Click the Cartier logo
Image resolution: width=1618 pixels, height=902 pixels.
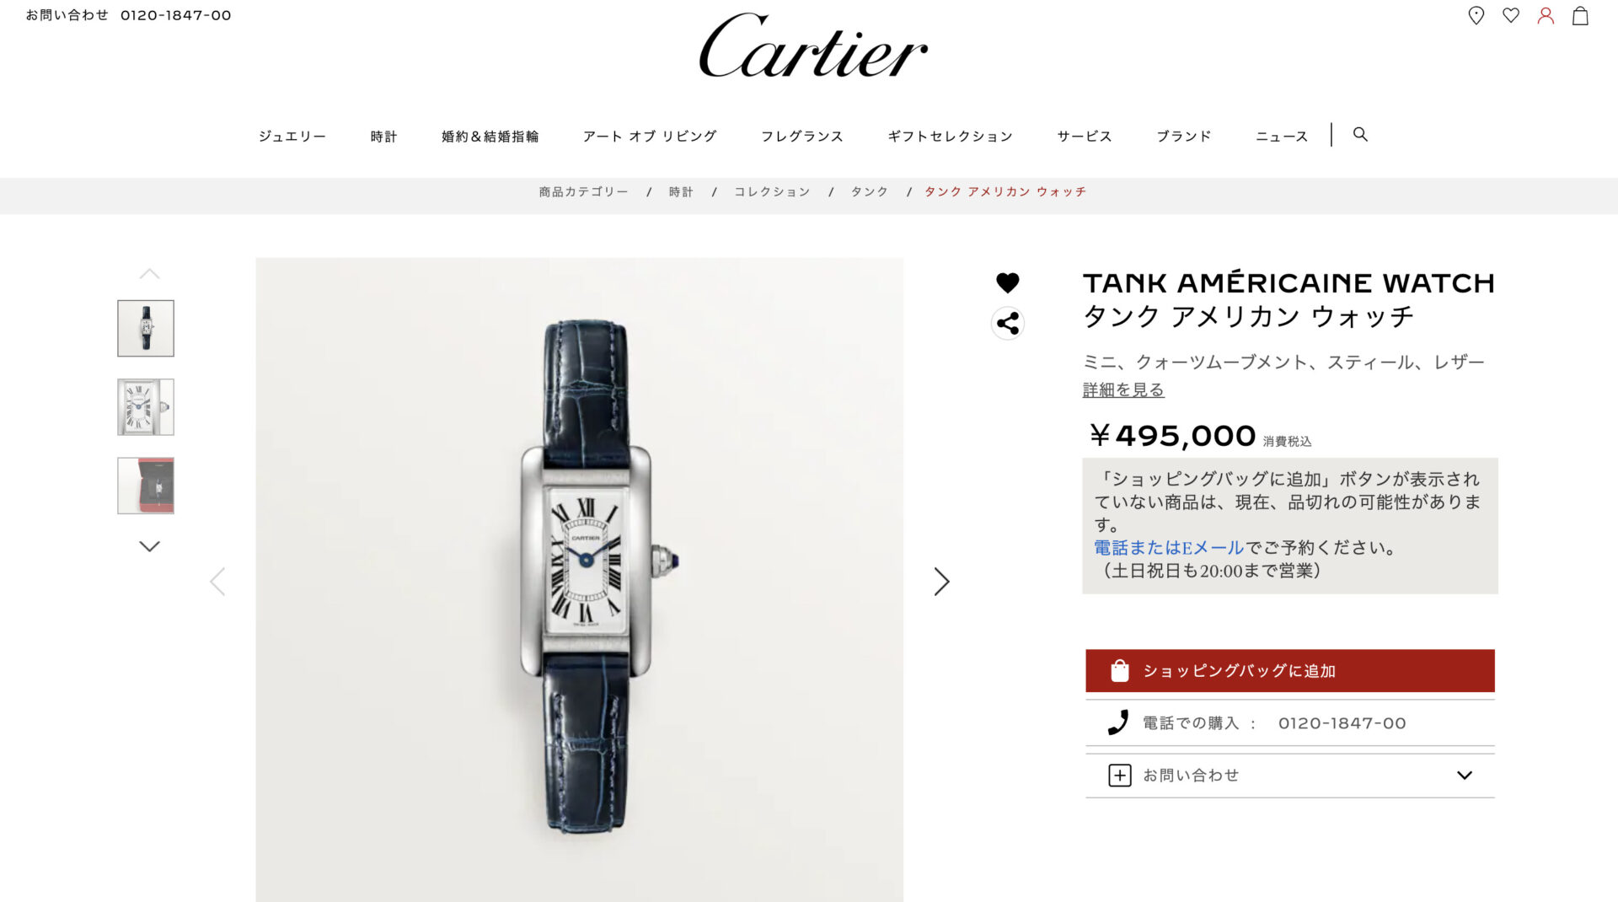812,46
